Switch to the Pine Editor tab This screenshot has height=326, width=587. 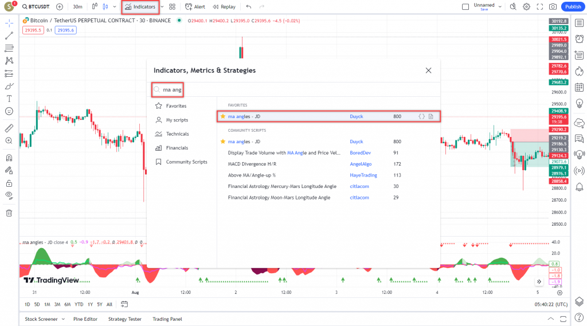click(x=85, y=319)
